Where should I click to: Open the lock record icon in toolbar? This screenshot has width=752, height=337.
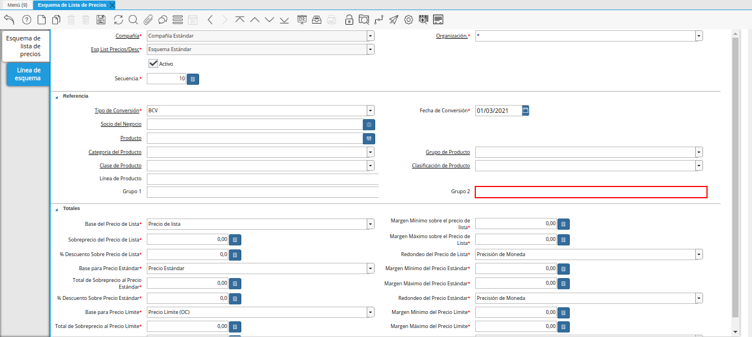point(349,20)
